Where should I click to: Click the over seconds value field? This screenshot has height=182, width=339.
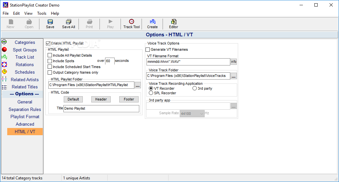[110, 61]
